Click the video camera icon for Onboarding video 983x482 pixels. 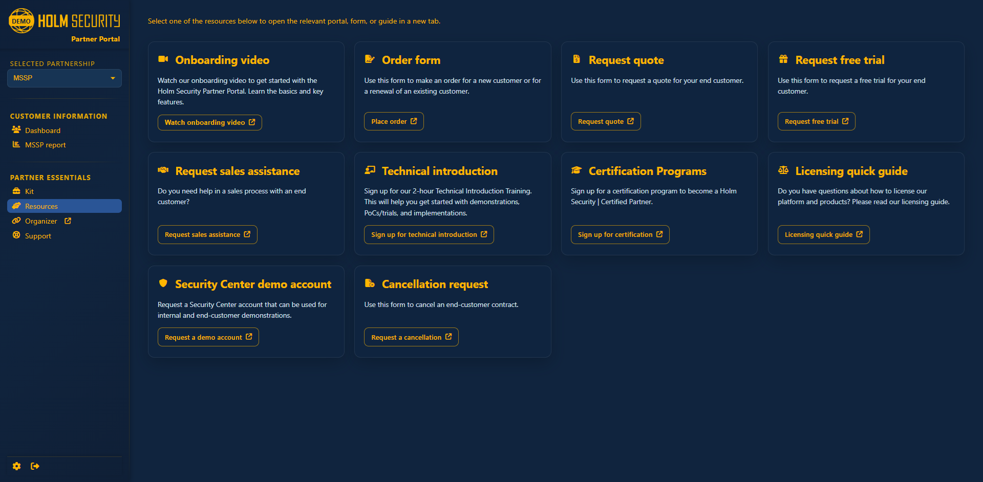tap(163, 59)
